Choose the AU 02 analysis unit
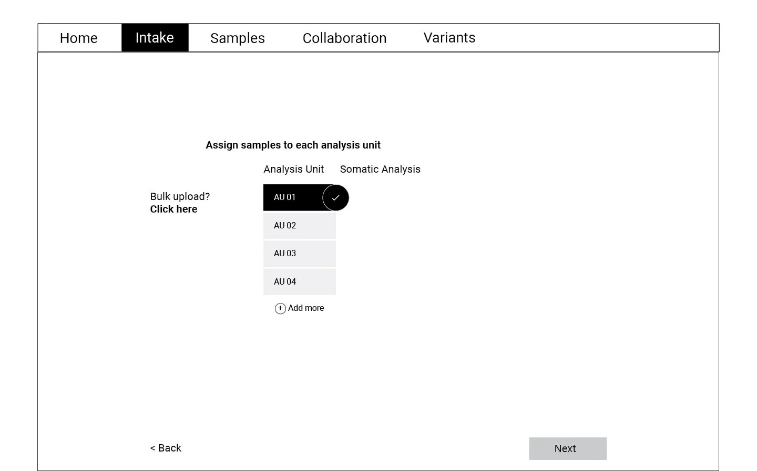This screenshot has width=757, height=471. (x=299, y=225)
